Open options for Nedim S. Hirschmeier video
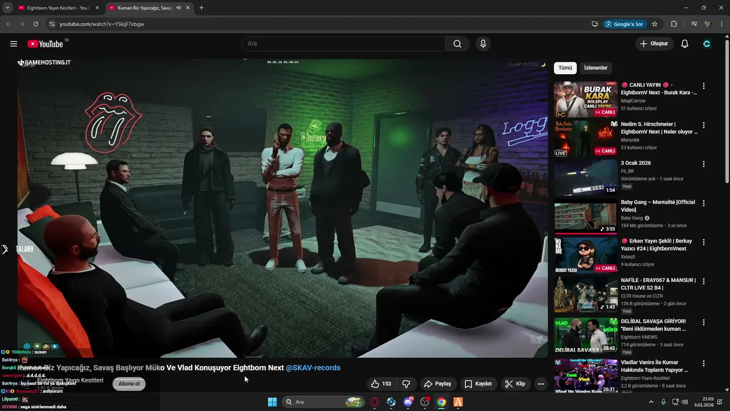 point(703,125)
